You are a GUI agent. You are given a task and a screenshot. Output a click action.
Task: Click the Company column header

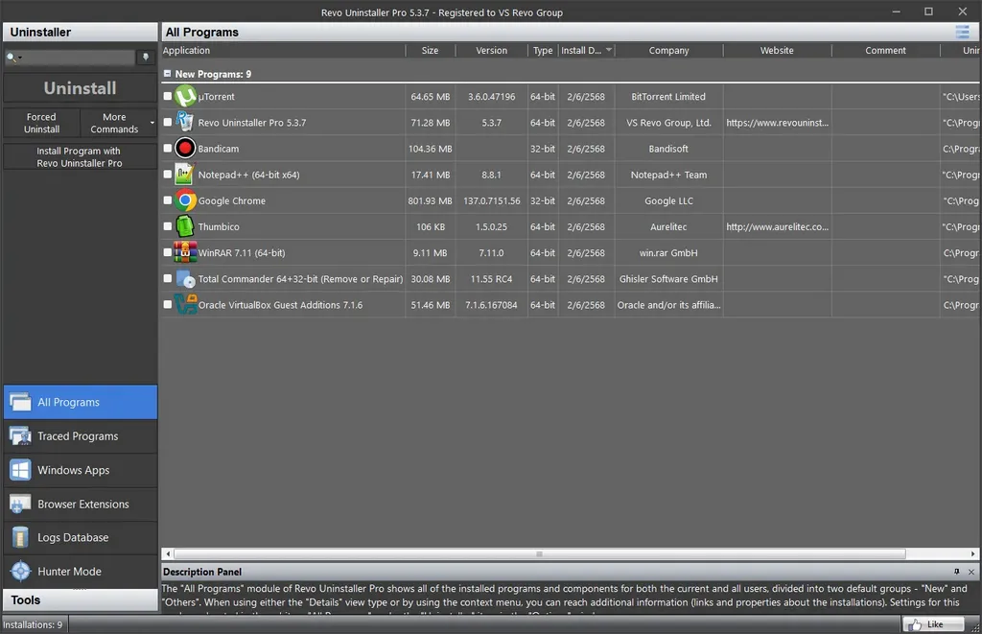point(668,50)
